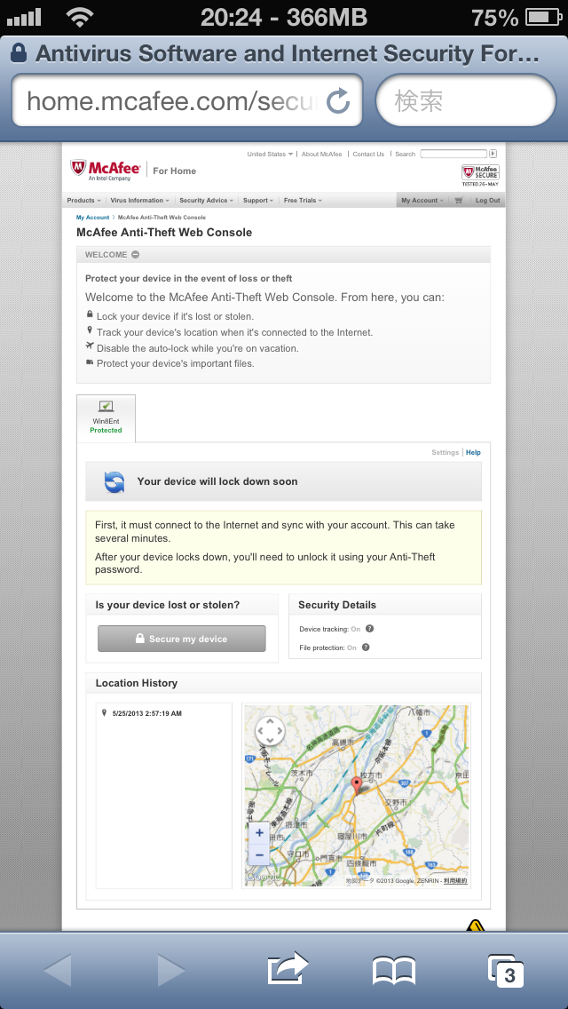This screenshot has width=568, height=1009.
Task: Click the Secure my device button
Action: tap(181, 639)
